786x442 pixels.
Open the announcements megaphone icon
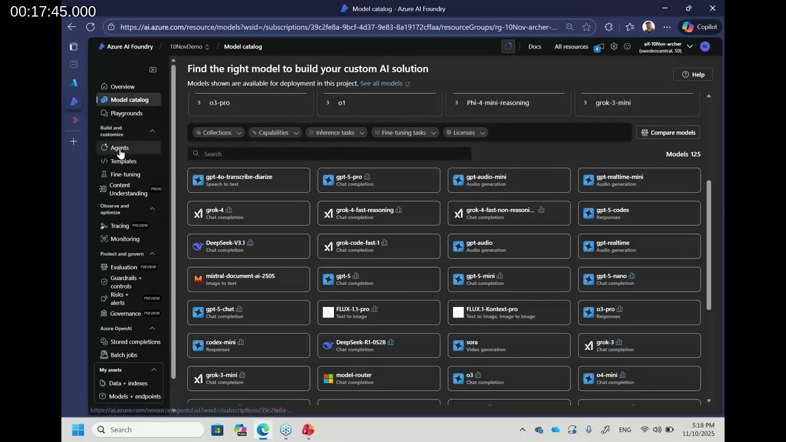pyautogui.click(x=599, y=47)
